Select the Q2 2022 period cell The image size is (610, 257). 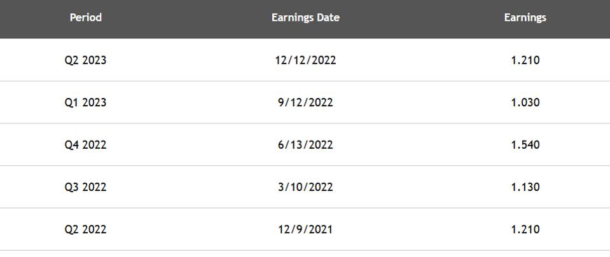86,230
